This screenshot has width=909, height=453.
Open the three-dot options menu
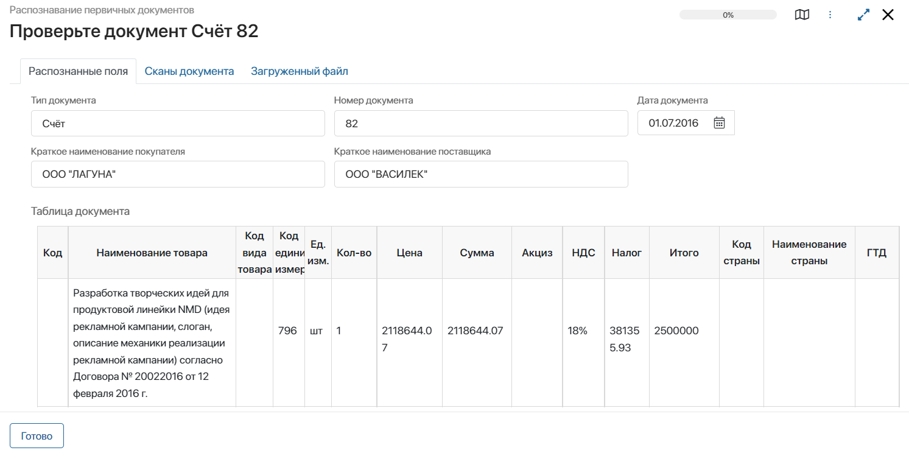830,15
